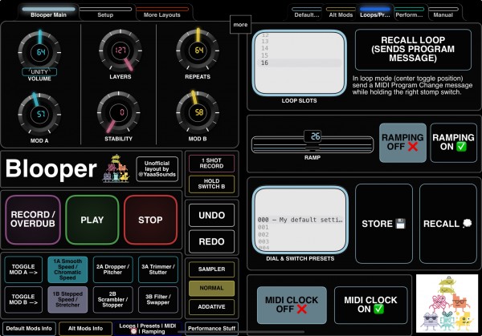Screen dimensions: 482x336
Task: Open Alt Mods Info page
Action: coord(85,328)
